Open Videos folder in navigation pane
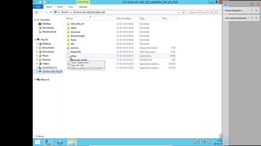261x146 pixels. coord(46,64)
